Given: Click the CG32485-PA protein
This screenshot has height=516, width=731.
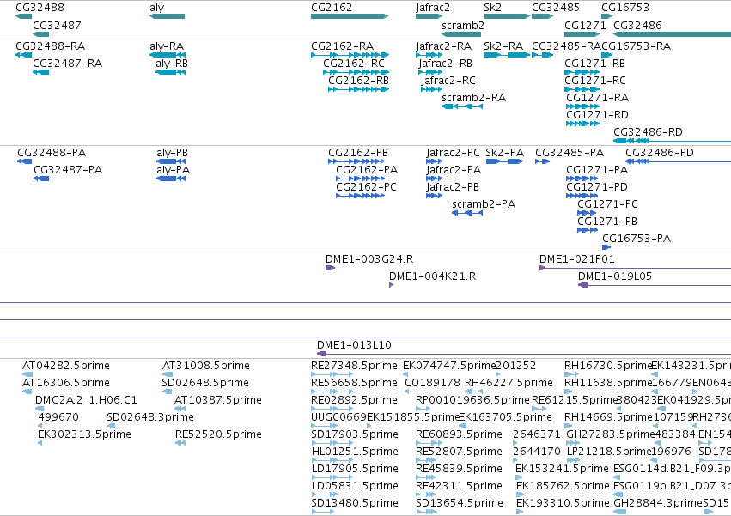Looking at the screenshot, I should (x=542, y=161).
